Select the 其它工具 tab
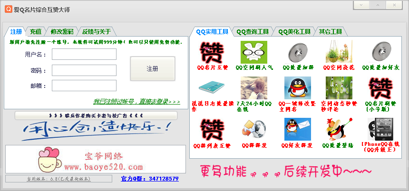 coord(331,32)
